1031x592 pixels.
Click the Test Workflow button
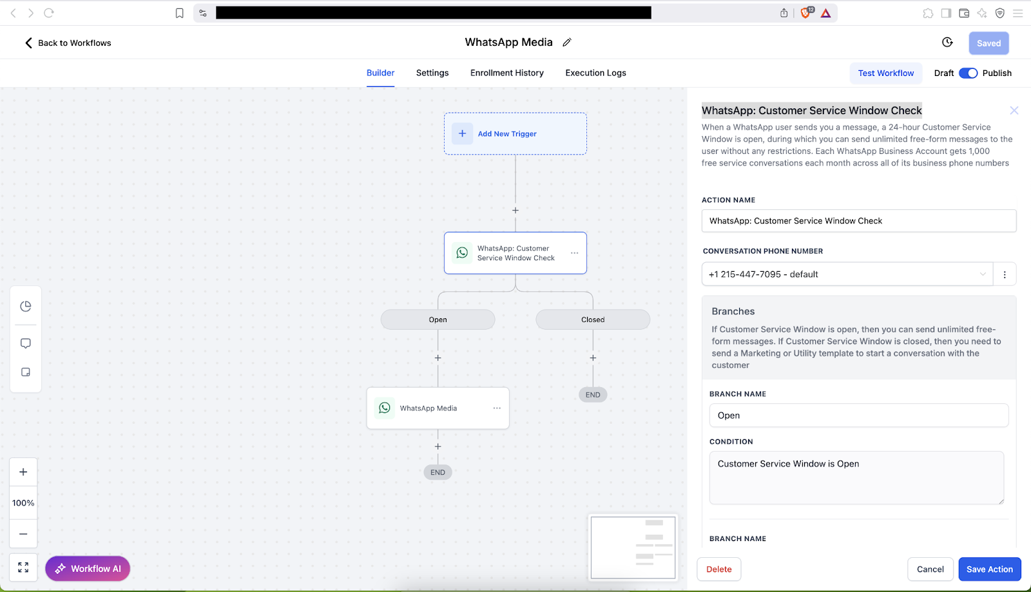click(886, 73)
